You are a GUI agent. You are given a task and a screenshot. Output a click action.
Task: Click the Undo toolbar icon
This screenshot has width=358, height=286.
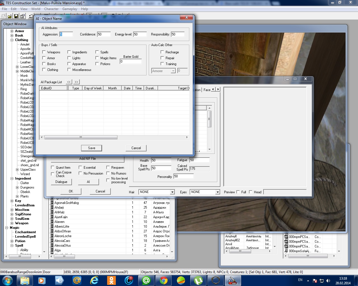(x=31, y=16)
